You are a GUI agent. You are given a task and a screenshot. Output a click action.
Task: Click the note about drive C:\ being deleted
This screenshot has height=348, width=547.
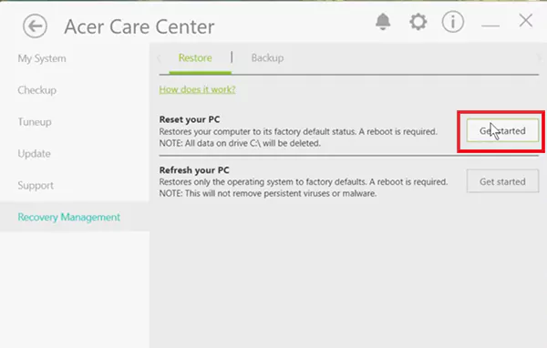click(x=240, y=143)
